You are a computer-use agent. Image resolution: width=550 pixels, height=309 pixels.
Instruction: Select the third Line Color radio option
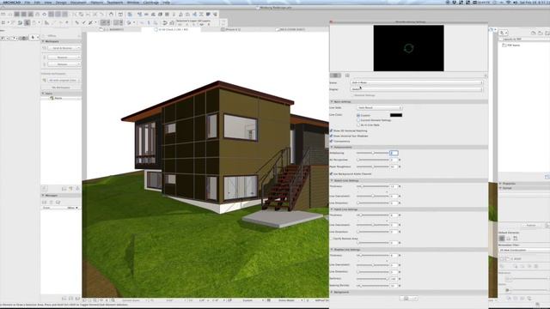coord(358,125)
